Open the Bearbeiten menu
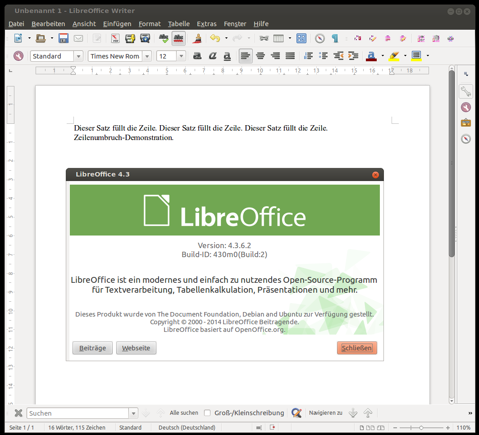The width and height of the screenshot is (479, 435). click(48, 24)
